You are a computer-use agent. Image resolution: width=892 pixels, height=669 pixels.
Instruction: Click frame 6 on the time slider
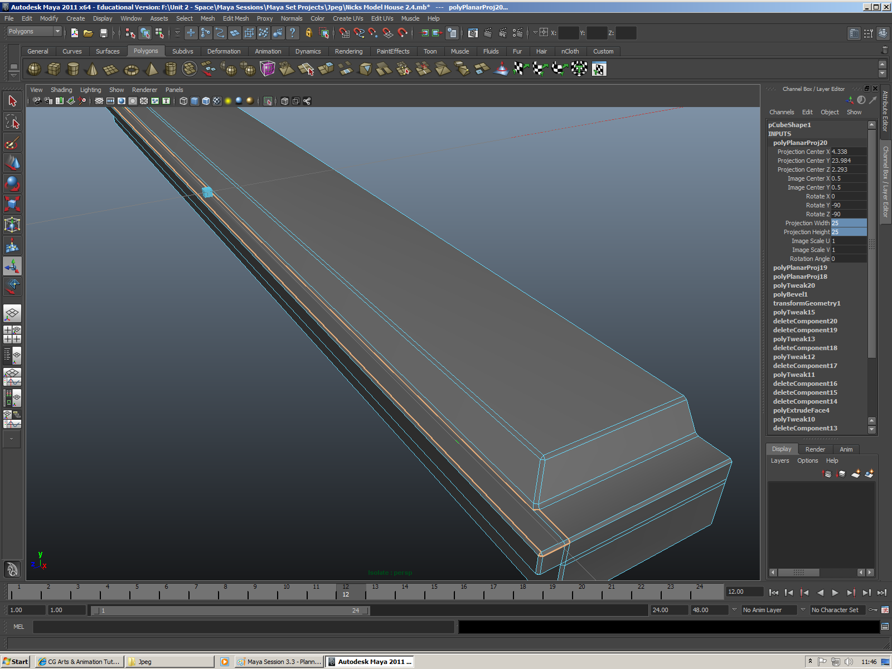click(x=166, y=592)
